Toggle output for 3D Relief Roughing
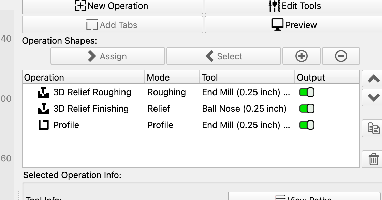The width and height of the screenshot is (382, 200). coord(307,92)
